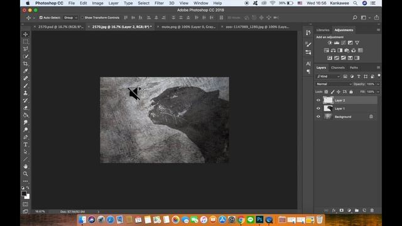Screen dimensions: 402x226
Task: Switch to 2570.psd document tab
Action: click(61, 26)
